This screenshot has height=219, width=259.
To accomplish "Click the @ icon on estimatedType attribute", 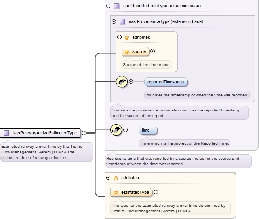I will tap(116, 192).
